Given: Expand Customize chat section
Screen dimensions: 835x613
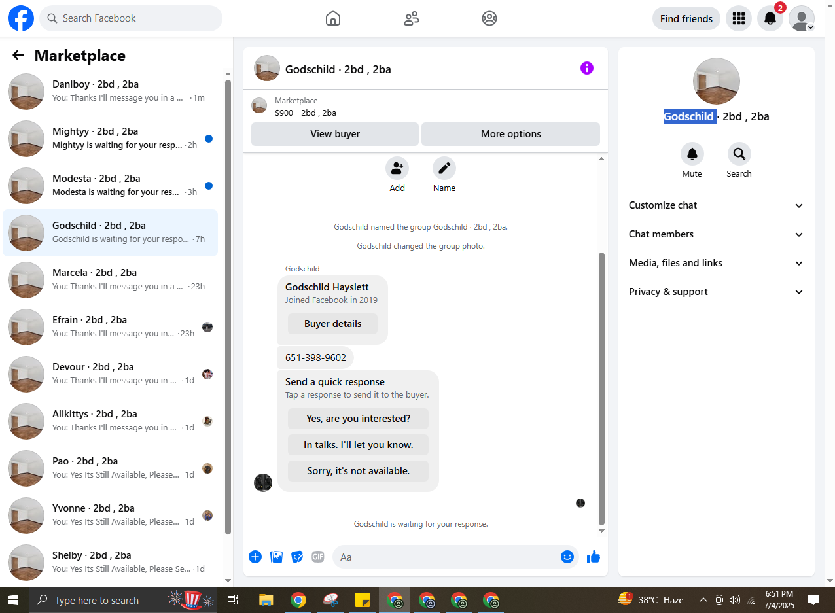Looking at the screenshot, I should click(x=717, y=205).
